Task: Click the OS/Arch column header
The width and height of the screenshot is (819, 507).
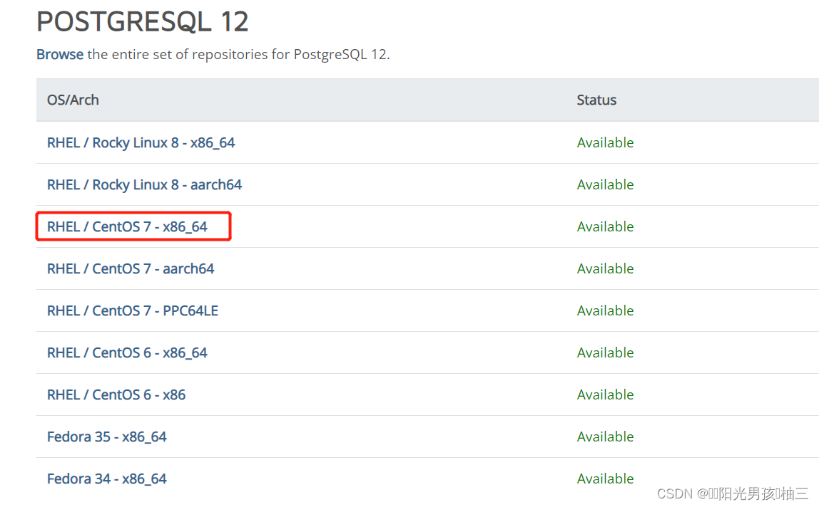Action: [x=73, y=100]
